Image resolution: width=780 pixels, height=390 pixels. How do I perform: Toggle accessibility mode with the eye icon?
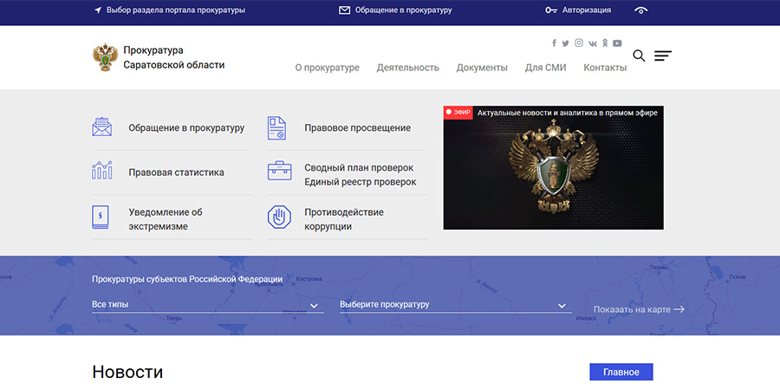pos(641,10)
